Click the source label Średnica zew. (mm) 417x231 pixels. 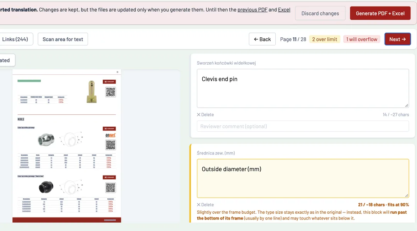pos(216,153)
